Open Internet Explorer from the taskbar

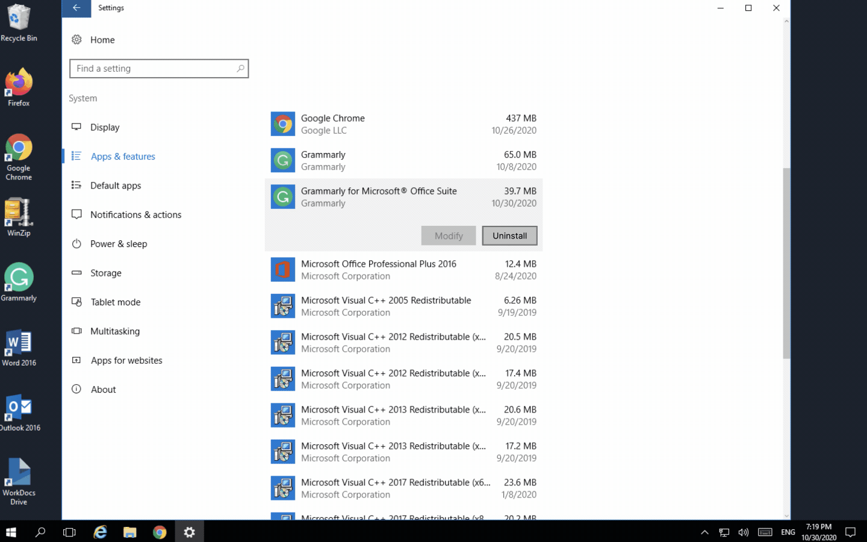(x=100, y=532)
